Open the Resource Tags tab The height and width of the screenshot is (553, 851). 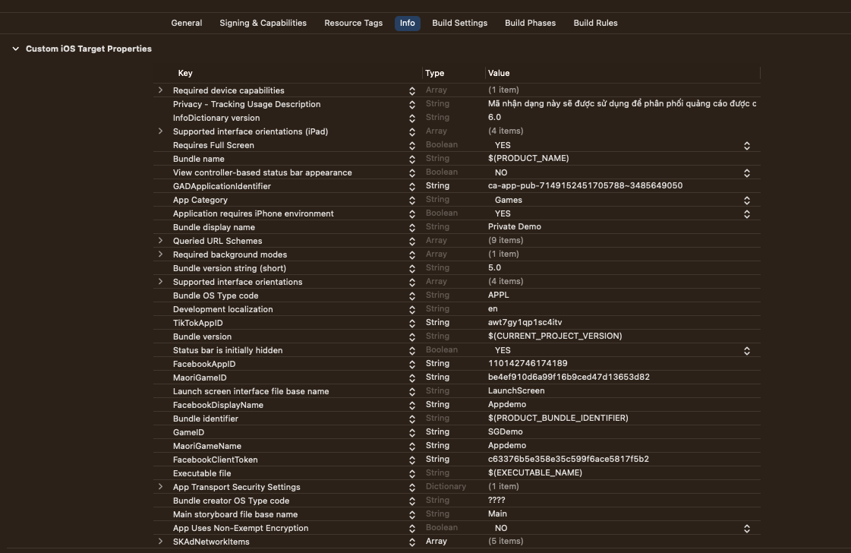coord(353,23)
